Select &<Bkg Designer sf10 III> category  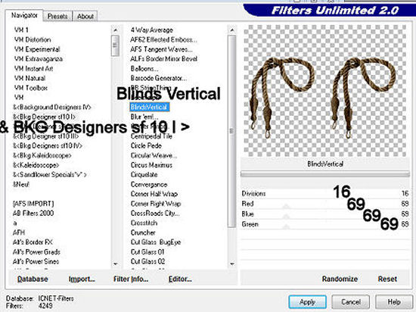pyautogui.click(x=46, y=136)
